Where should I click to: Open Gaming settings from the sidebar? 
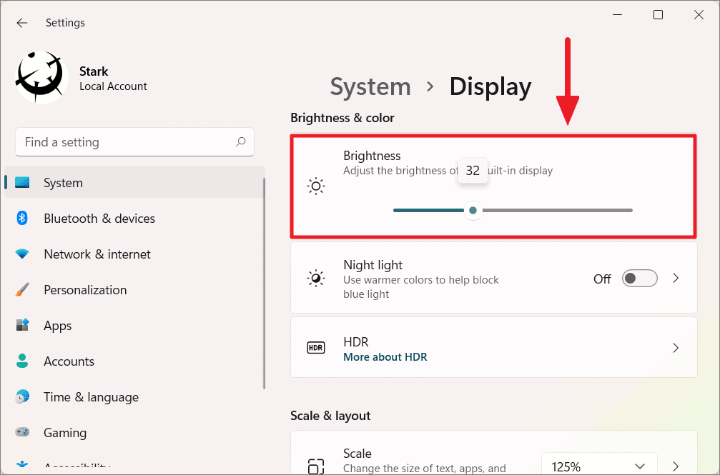pyautogui.click(x=65, y=432)
